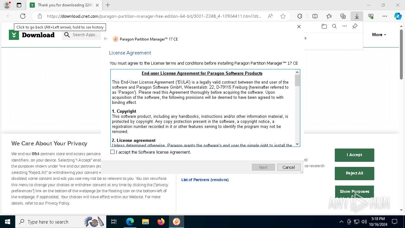This screenshot has height=228, width=405.
Task: Click the Cancel button in installer
Action: [289, 167]
